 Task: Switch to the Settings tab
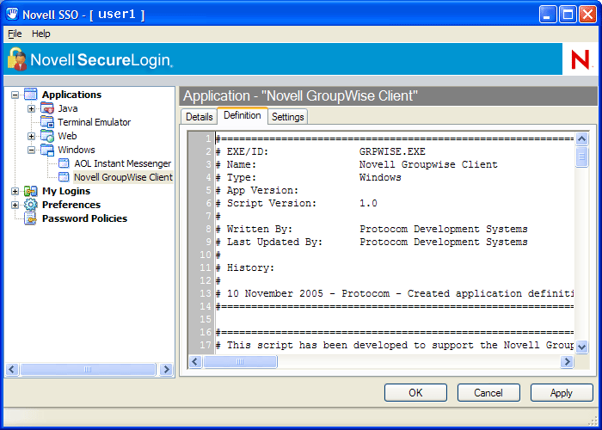tap(287, 117)
